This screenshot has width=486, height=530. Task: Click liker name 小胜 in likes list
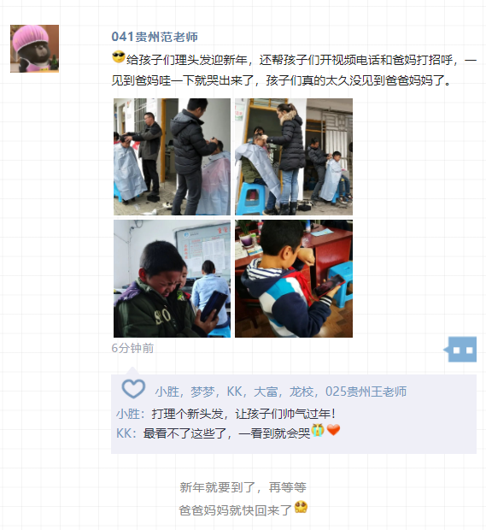point(167,392)
